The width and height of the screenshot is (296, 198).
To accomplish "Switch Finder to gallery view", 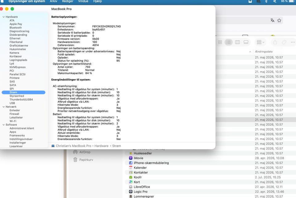I will [x=246, y=42].
